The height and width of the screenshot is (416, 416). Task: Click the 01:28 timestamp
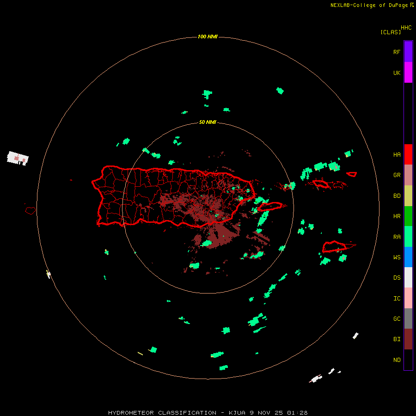point(297,413)
